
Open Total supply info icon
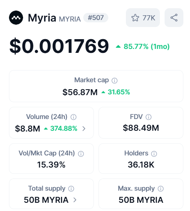tap(71, 189)
